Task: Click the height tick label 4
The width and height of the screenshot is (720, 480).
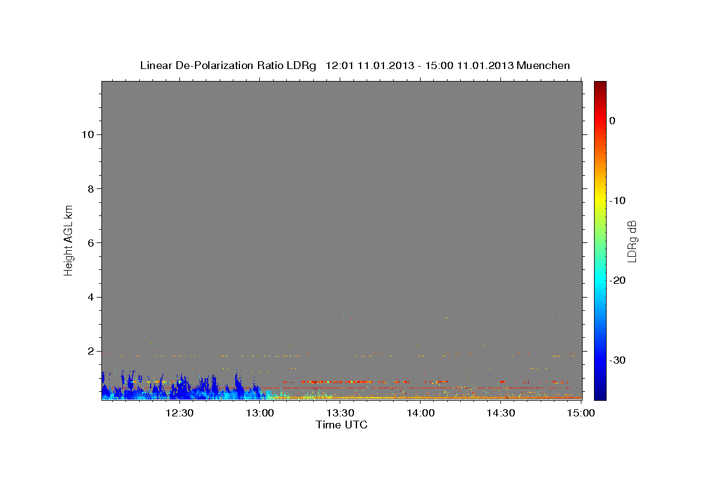Action: (x=92, y=297)
